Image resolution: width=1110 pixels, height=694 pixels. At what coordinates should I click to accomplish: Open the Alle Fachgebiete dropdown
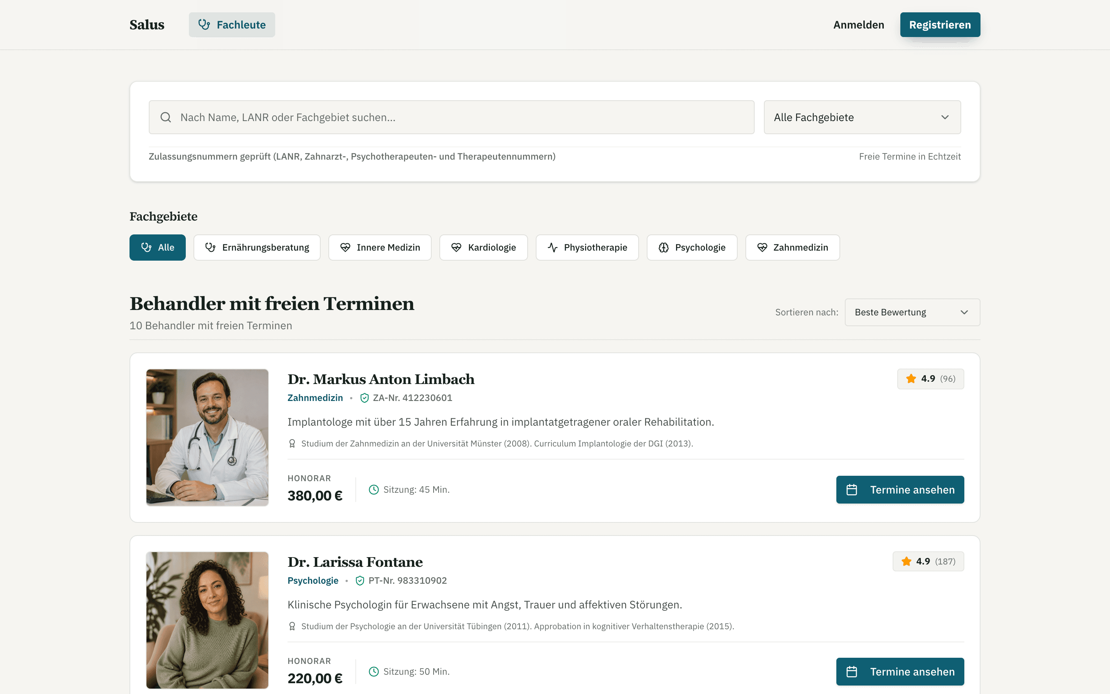coord(862,118)
